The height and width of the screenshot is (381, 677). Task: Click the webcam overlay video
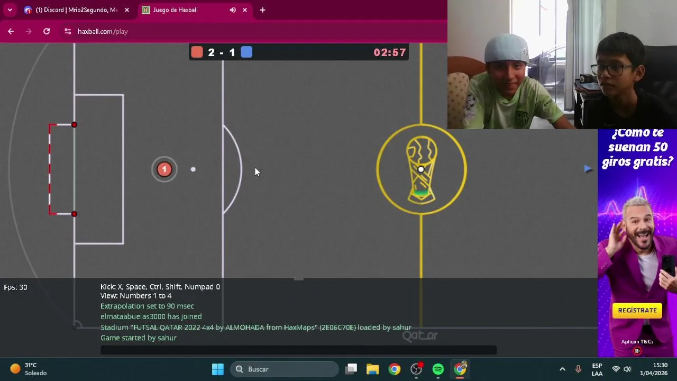pyautogui.click(x=562, y=65)
